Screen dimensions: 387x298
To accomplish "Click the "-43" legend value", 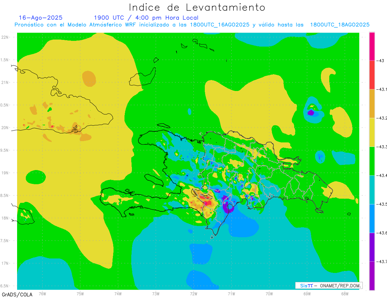I will (x=380, y=61).
